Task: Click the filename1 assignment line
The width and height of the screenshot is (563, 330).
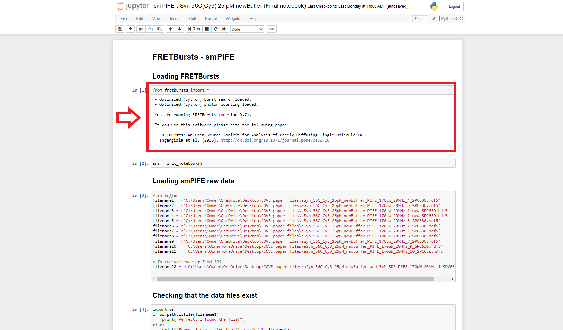Action: [296, 200]
